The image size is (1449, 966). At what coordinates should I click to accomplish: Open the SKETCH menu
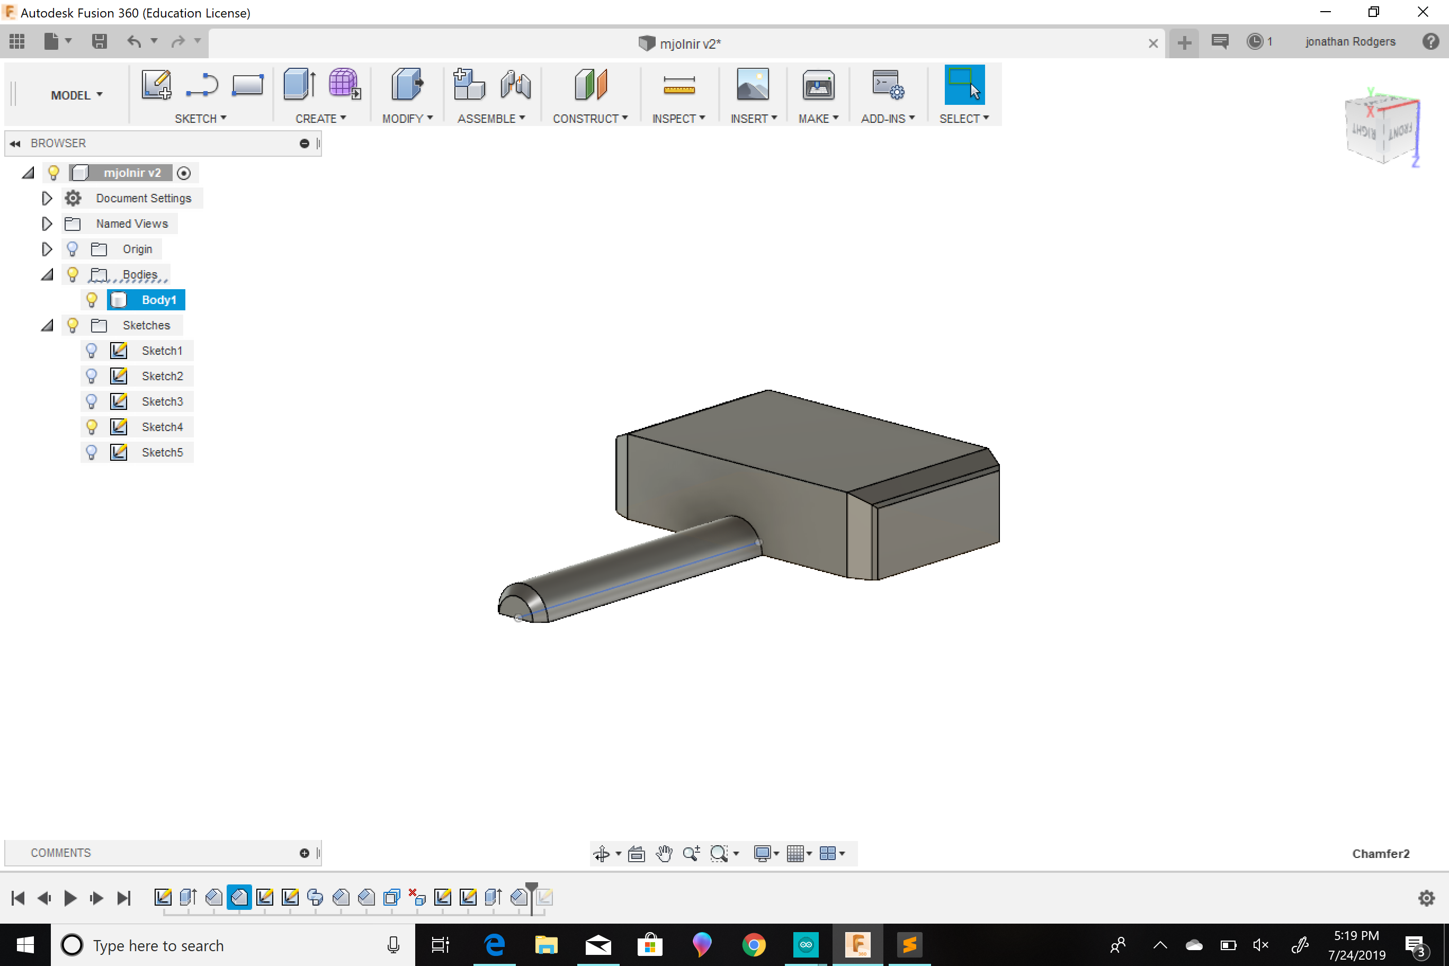tap(200, 118)
